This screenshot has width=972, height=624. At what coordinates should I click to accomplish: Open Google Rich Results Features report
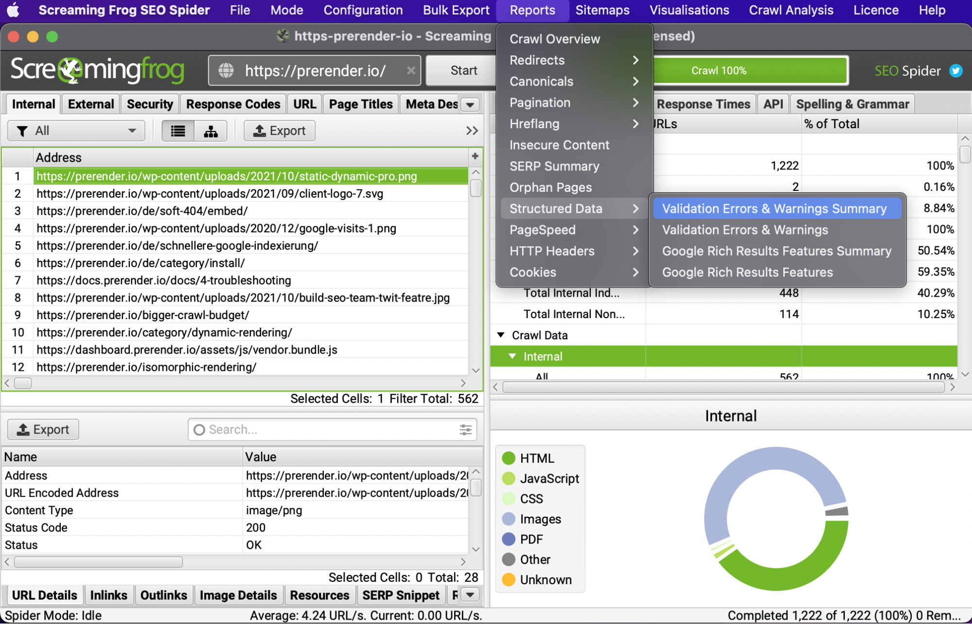(x=747, y=272)
